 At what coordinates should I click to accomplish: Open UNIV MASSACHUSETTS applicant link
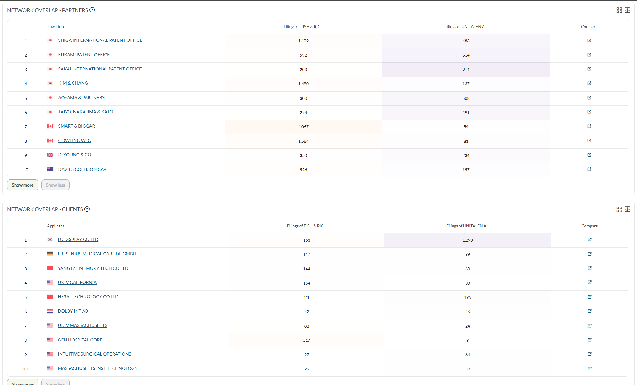click(x=82, y=325)
